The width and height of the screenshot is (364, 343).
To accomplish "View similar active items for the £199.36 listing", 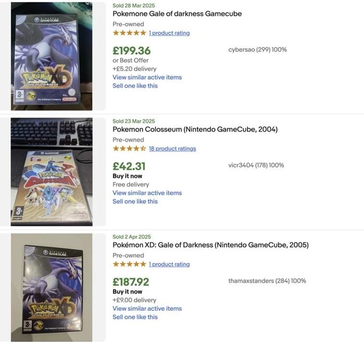I will [x=147, y=77].
